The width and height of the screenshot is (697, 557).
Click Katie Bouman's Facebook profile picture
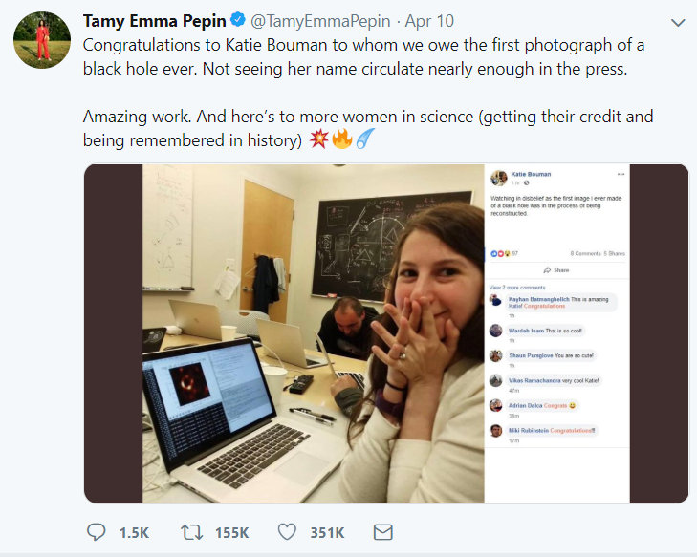pyautogui.click(x=498, y=179)
